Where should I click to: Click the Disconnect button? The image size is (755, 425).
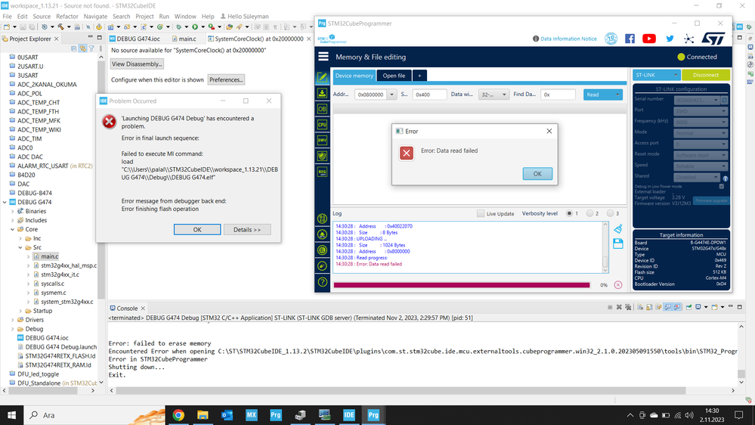click(x=705, y=75)
